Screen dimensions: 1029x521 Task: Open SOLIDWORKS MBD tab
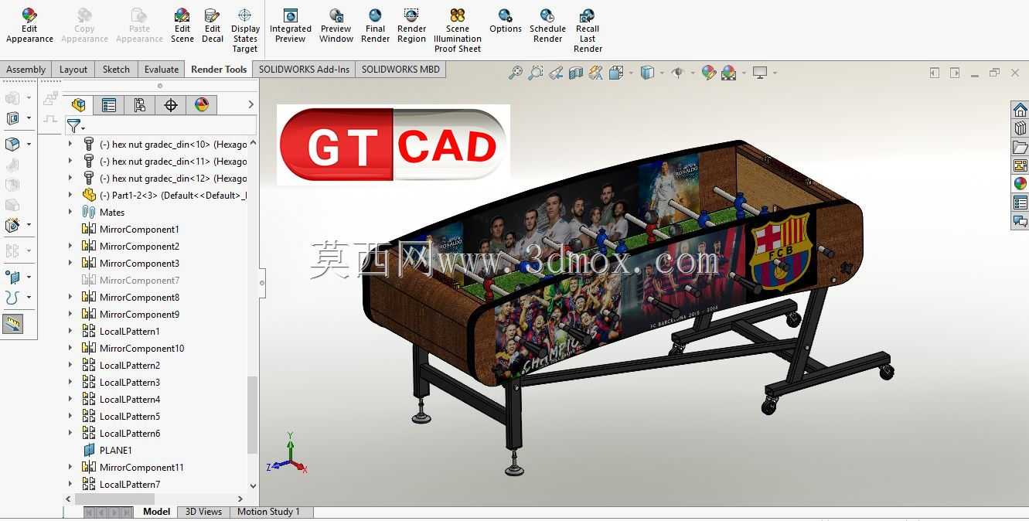pos(400,69)
